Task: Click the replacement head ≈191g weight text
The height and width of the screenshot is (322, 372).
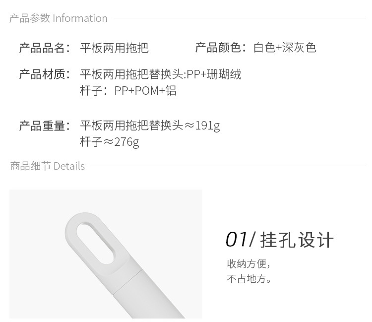Action: pyautogui.click(x=150, y=126)
